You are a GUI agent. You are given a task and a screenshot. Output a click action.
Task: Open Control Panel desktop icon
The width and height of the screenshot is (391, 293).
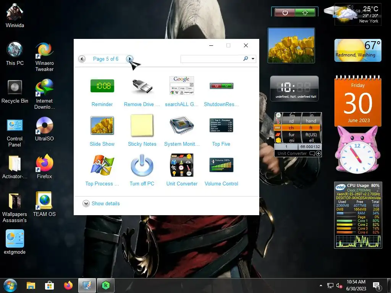[x=15, y=132]
